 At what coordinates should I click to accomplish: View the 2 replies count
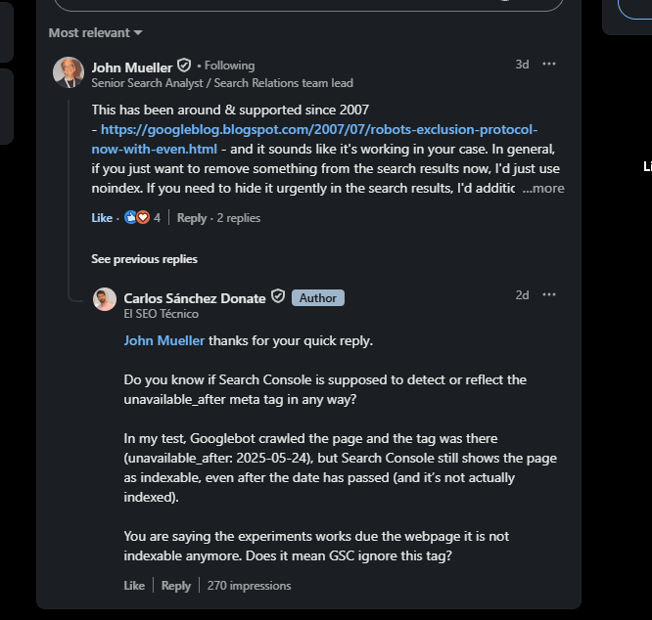pyautogui.click(x=239, y=218)
